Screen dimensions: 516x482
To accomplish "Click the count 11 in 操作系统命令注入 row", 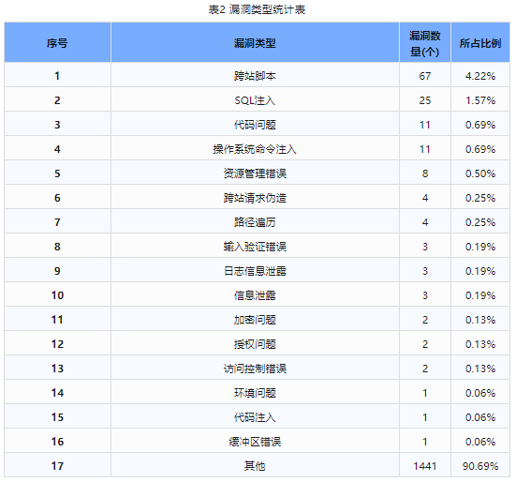I will point(425,149).
